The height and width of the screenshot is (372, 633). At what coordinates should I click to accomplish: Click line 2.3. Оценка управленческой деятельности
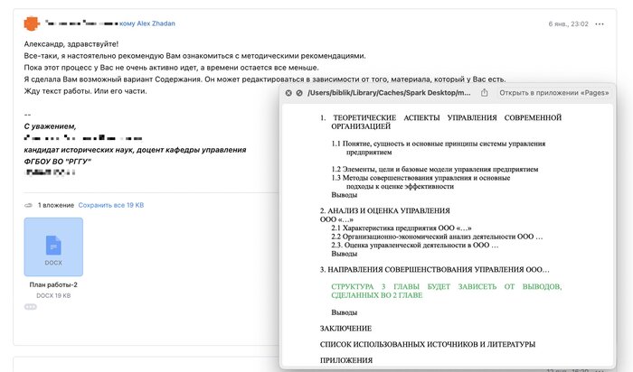click(414, 245)
